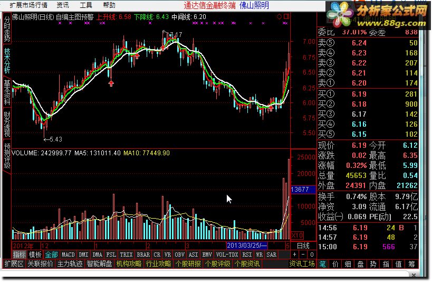Viewport: 432px width, 282px height.
Task: Open the 个股评级 tab
Action: [x=218, y=264]
